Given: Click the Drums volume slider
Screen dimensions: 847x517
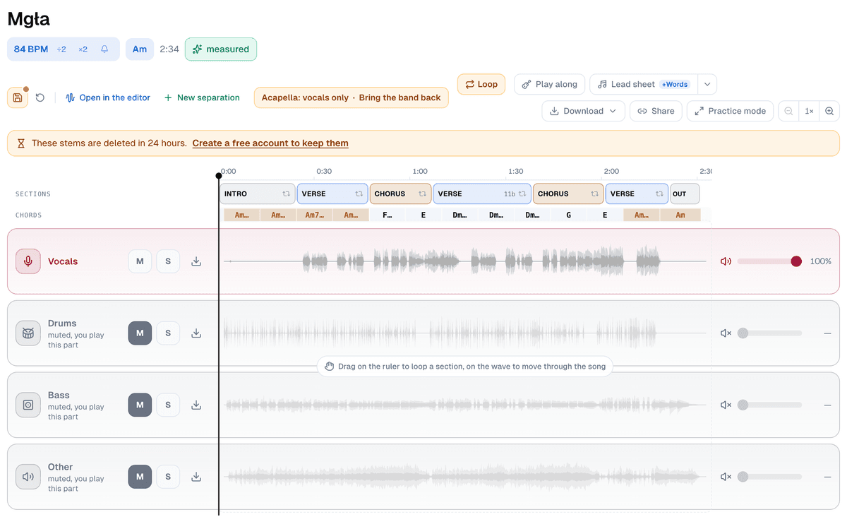Looking at the screenshot, I should tap(769, 333).
